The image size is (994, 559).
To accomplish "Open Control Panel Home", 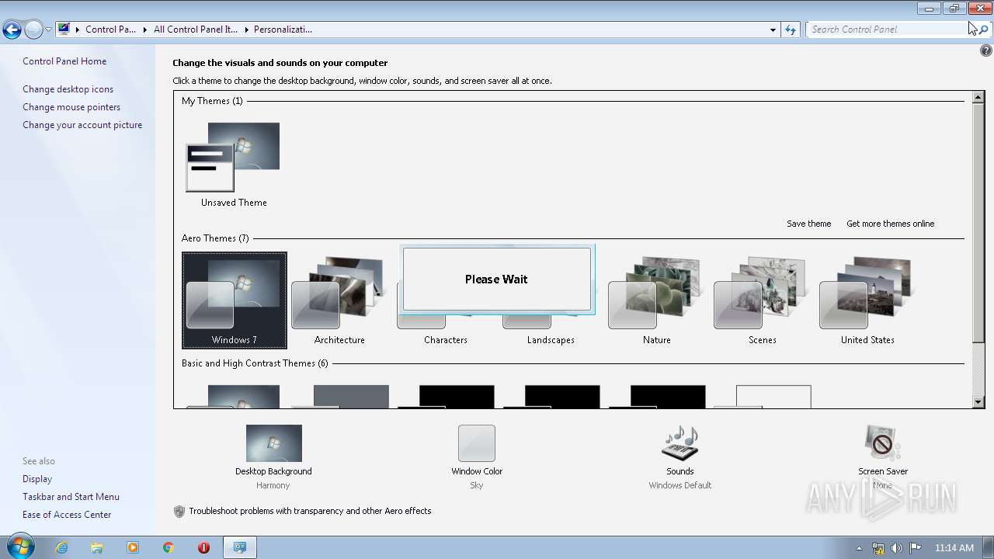I will 64,61.
